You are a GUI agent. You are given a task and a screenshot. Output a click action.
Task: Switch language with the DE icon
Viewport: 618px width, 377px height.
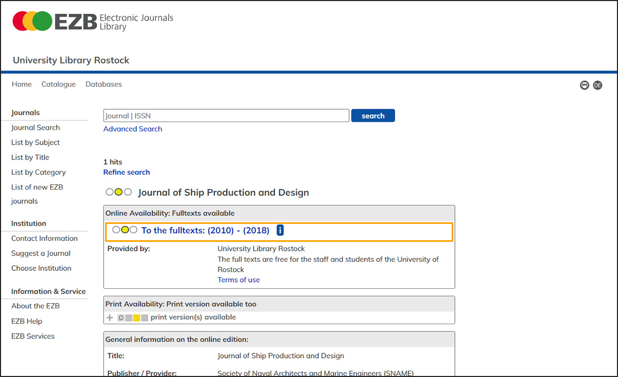point(597,85)
